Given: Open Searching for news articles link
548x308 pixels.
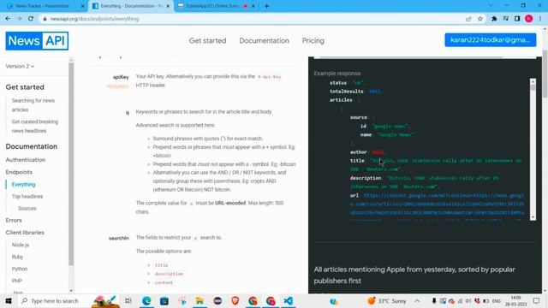Looking at the screenshot, I should pyautogui.click(x=33, y=105).
